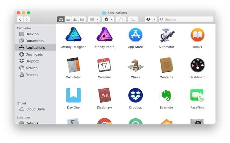Screen dimensions: 230x143
Task: Switch to gallery view
Action: pyautogui.click(x=82, y=19)
